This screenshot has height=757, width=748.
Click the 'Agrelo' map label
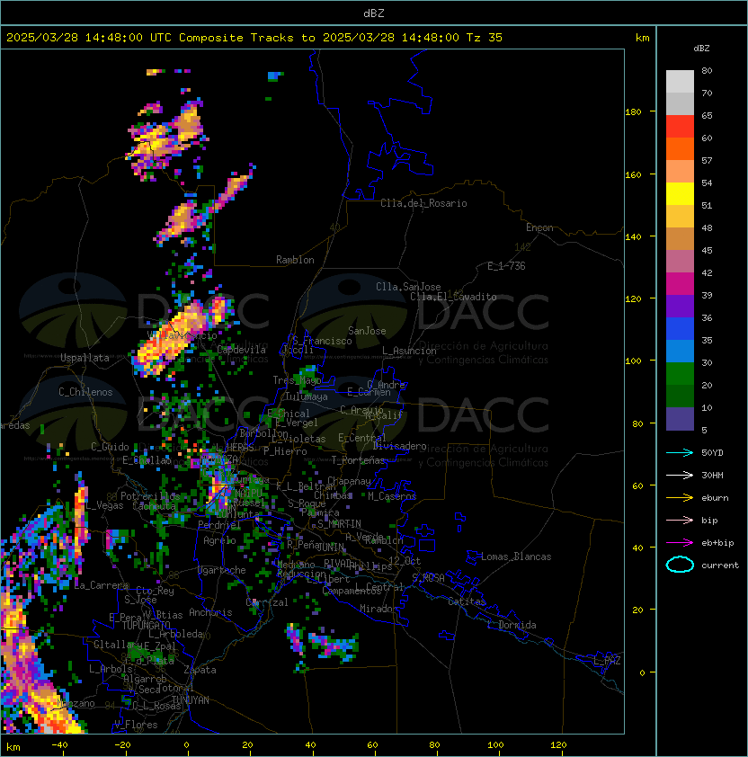point(219,540)
